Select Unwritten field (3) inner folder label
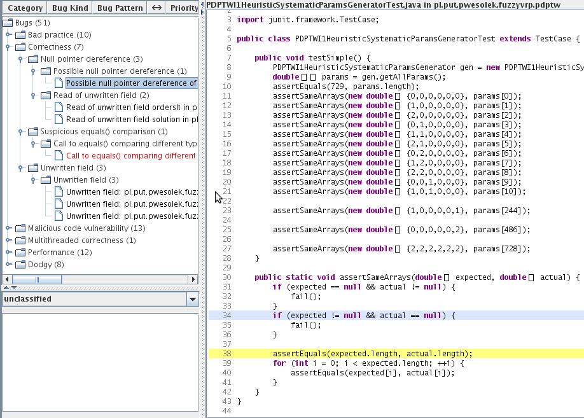This screenshot has width=584, height=418. click(86, 180)
